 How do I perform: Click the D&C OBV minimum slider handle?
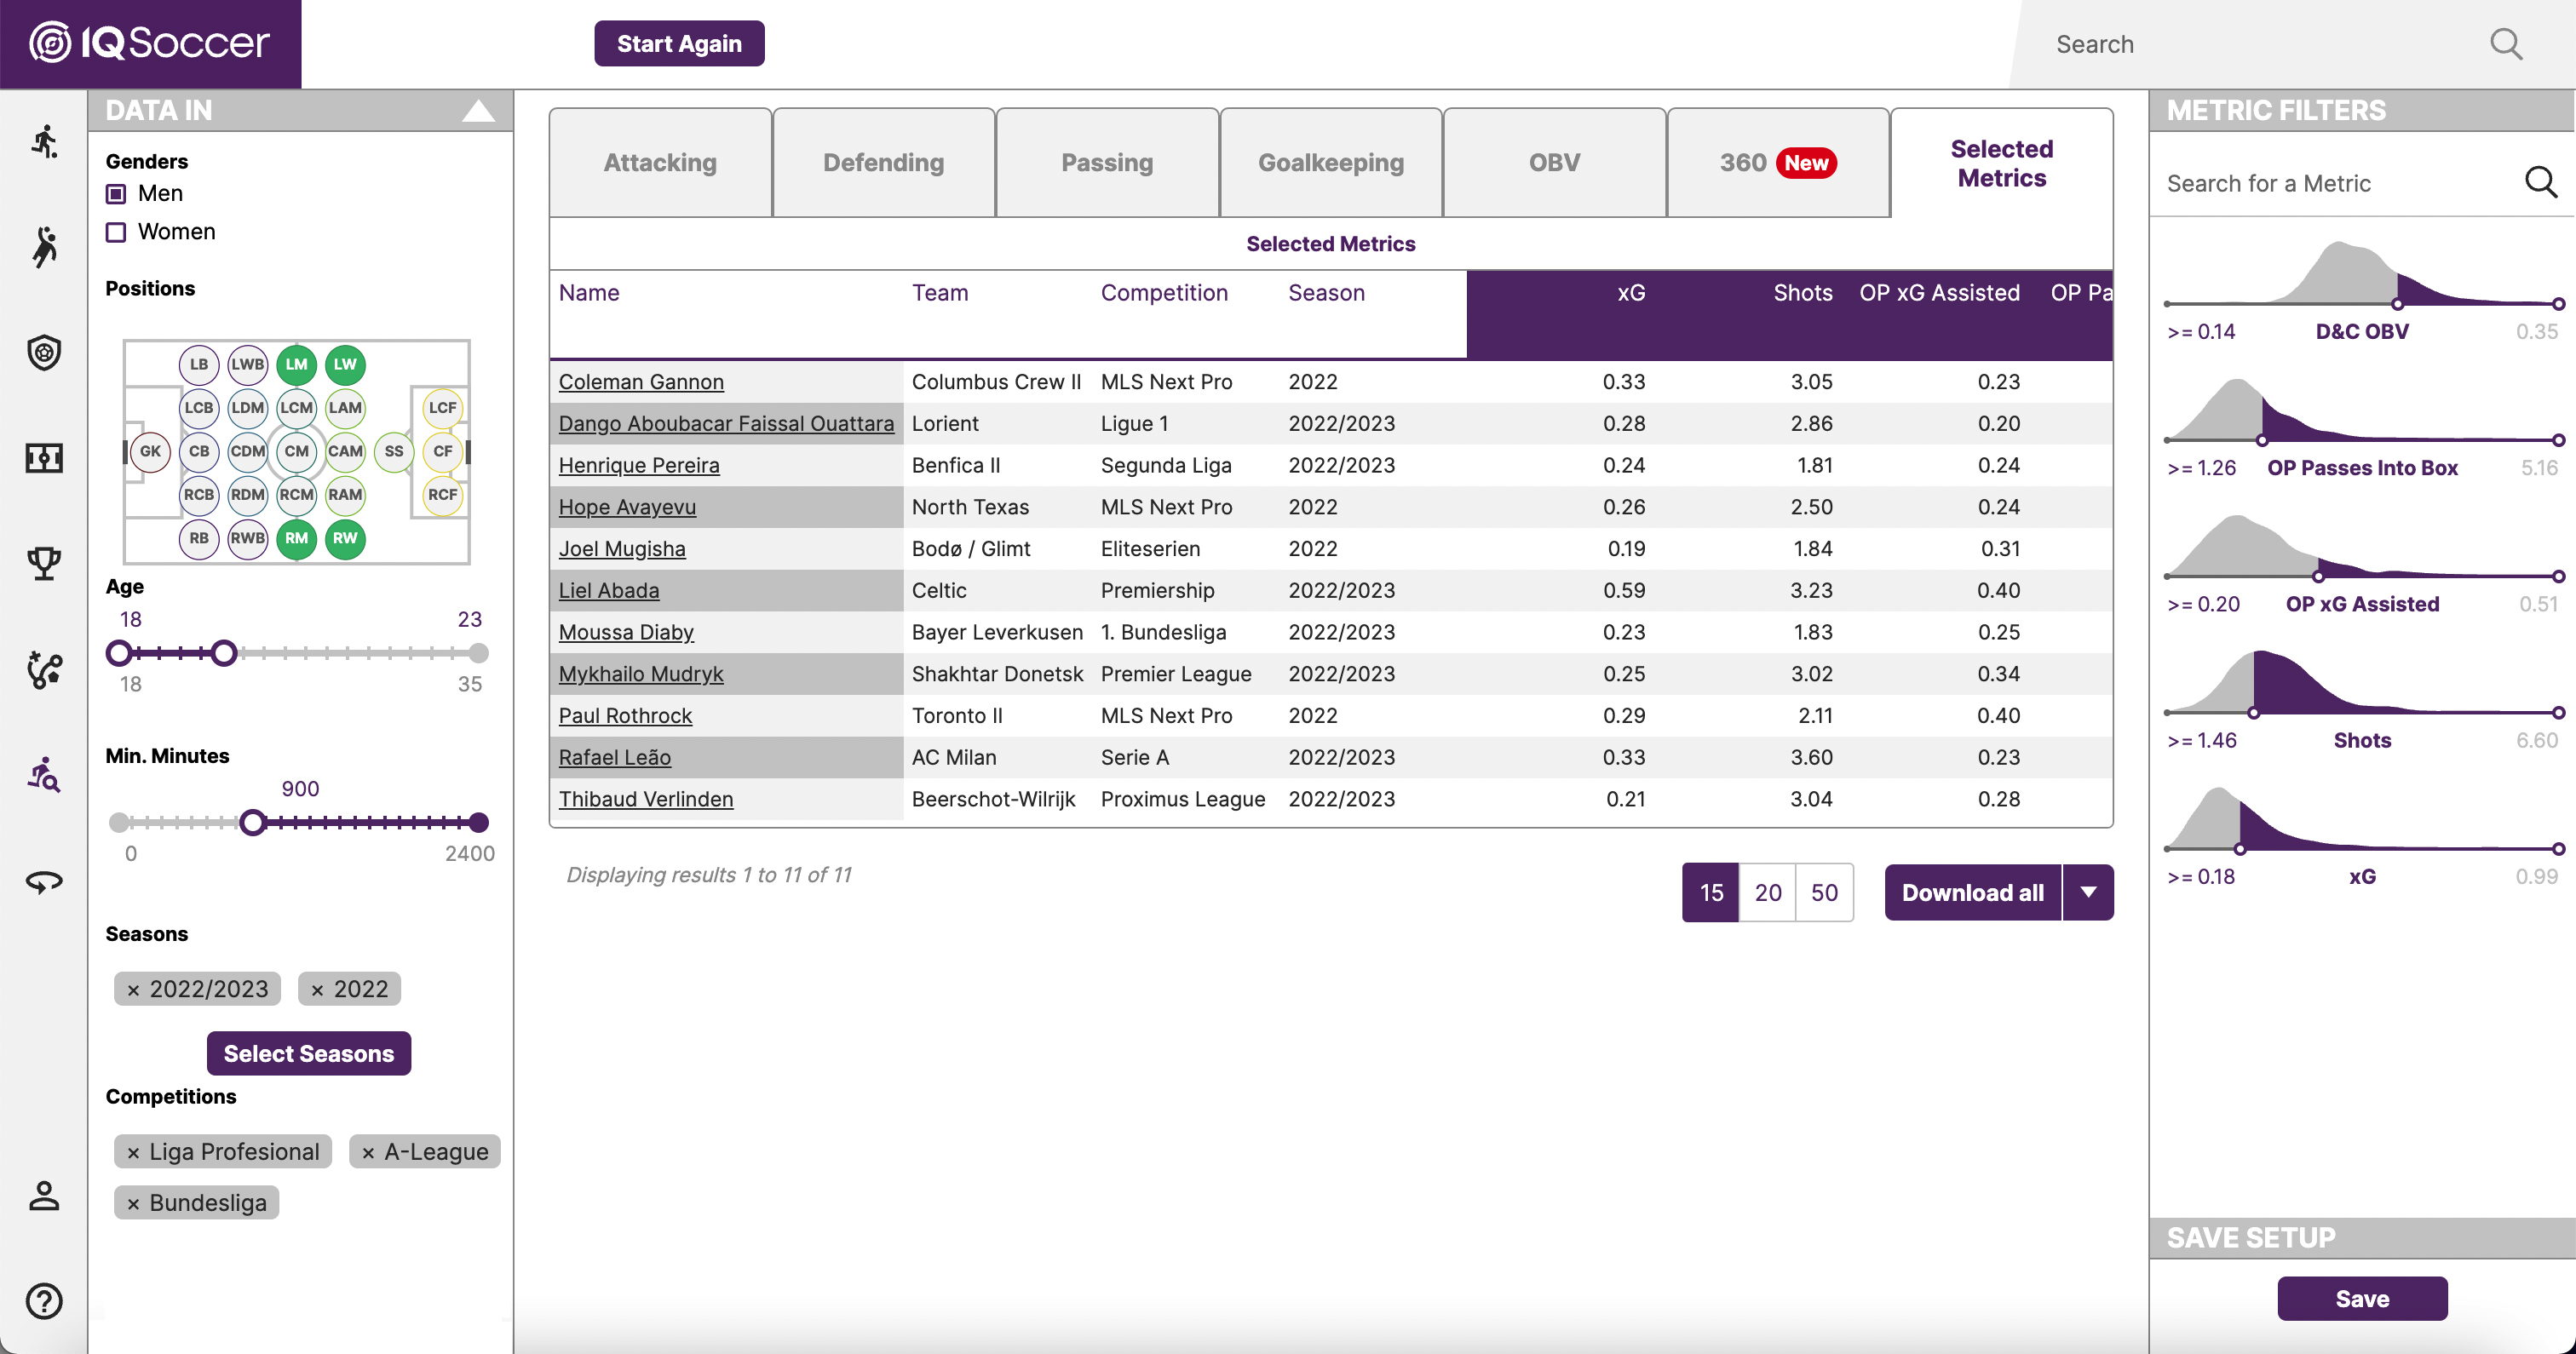[x=2397, y=304]
